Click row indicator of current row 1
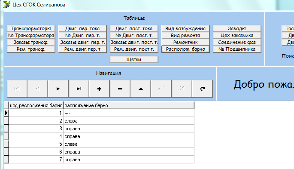This screenshot has width=294, height=169. 6,113
